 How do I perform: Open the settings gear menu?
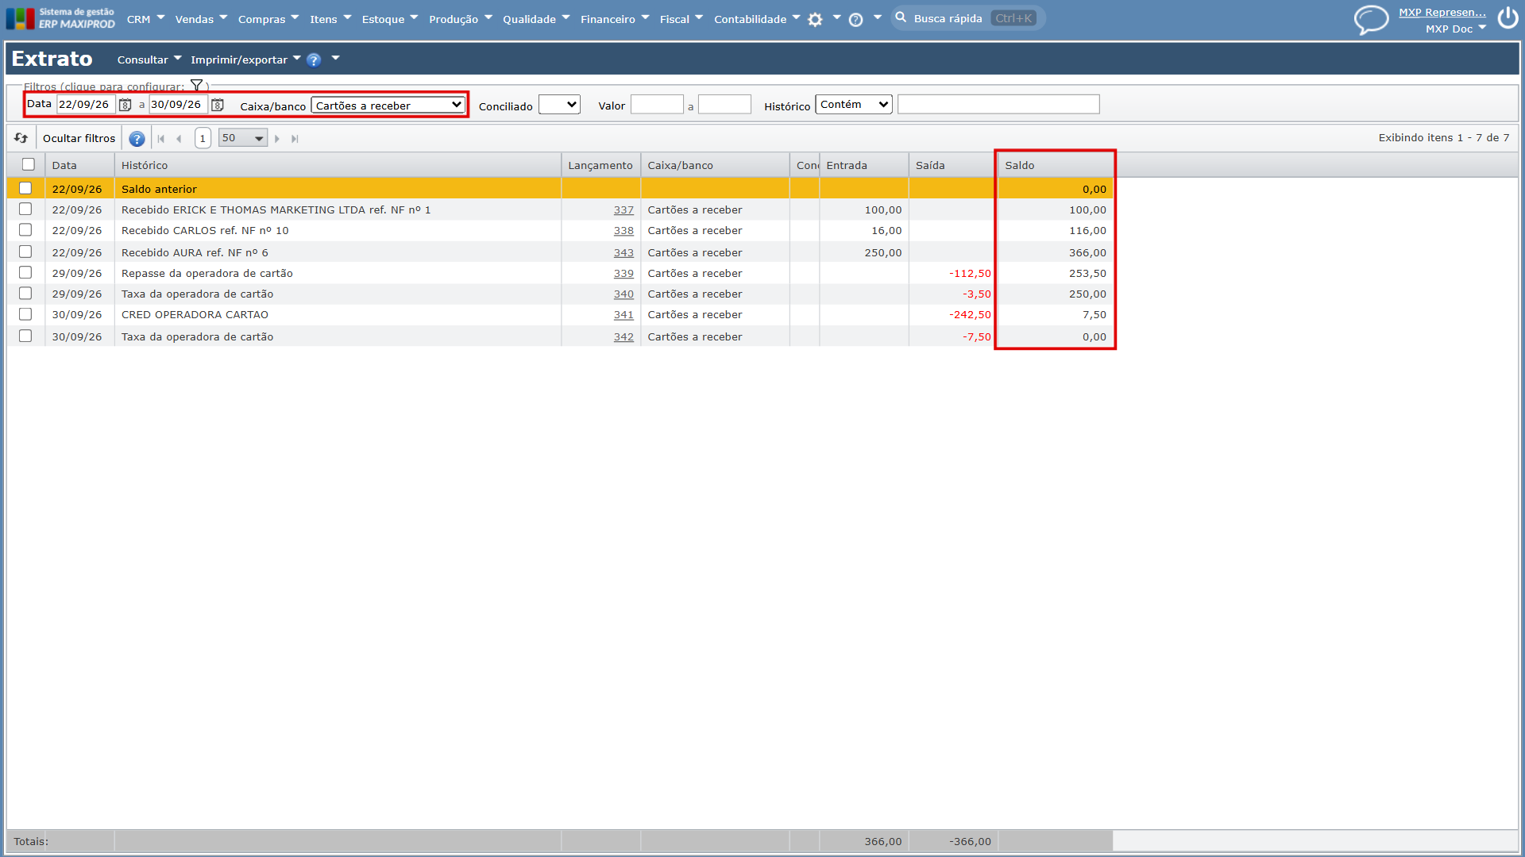pos(815,20)
